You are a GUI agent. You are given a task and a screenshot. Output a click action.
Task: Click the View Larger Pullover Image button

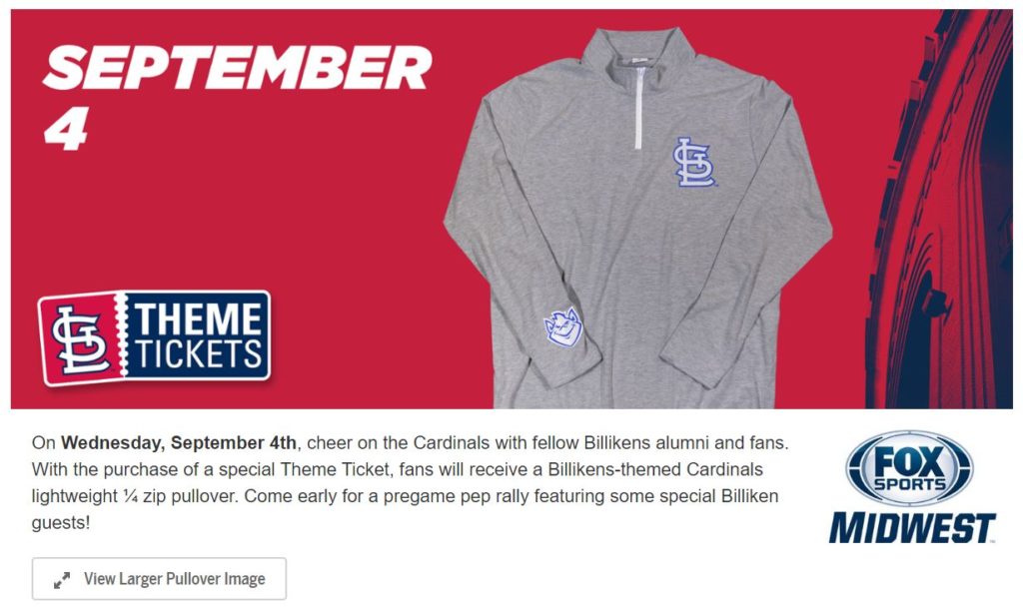(x=159, y=579)
